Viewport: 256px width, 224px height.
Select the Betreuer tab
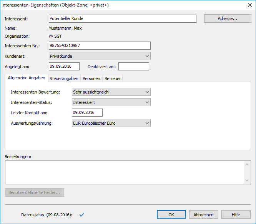point(113,79)
